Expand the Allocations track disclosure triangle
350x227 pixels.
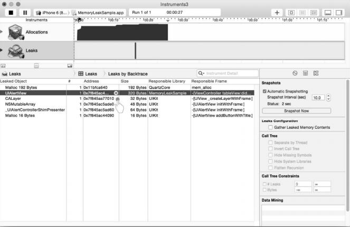click(x=3, y=32)
